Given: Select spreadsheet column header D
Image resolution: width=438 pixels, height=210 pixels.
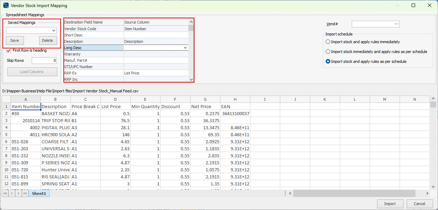Looking at the screenshot, I should click(115, 99).
